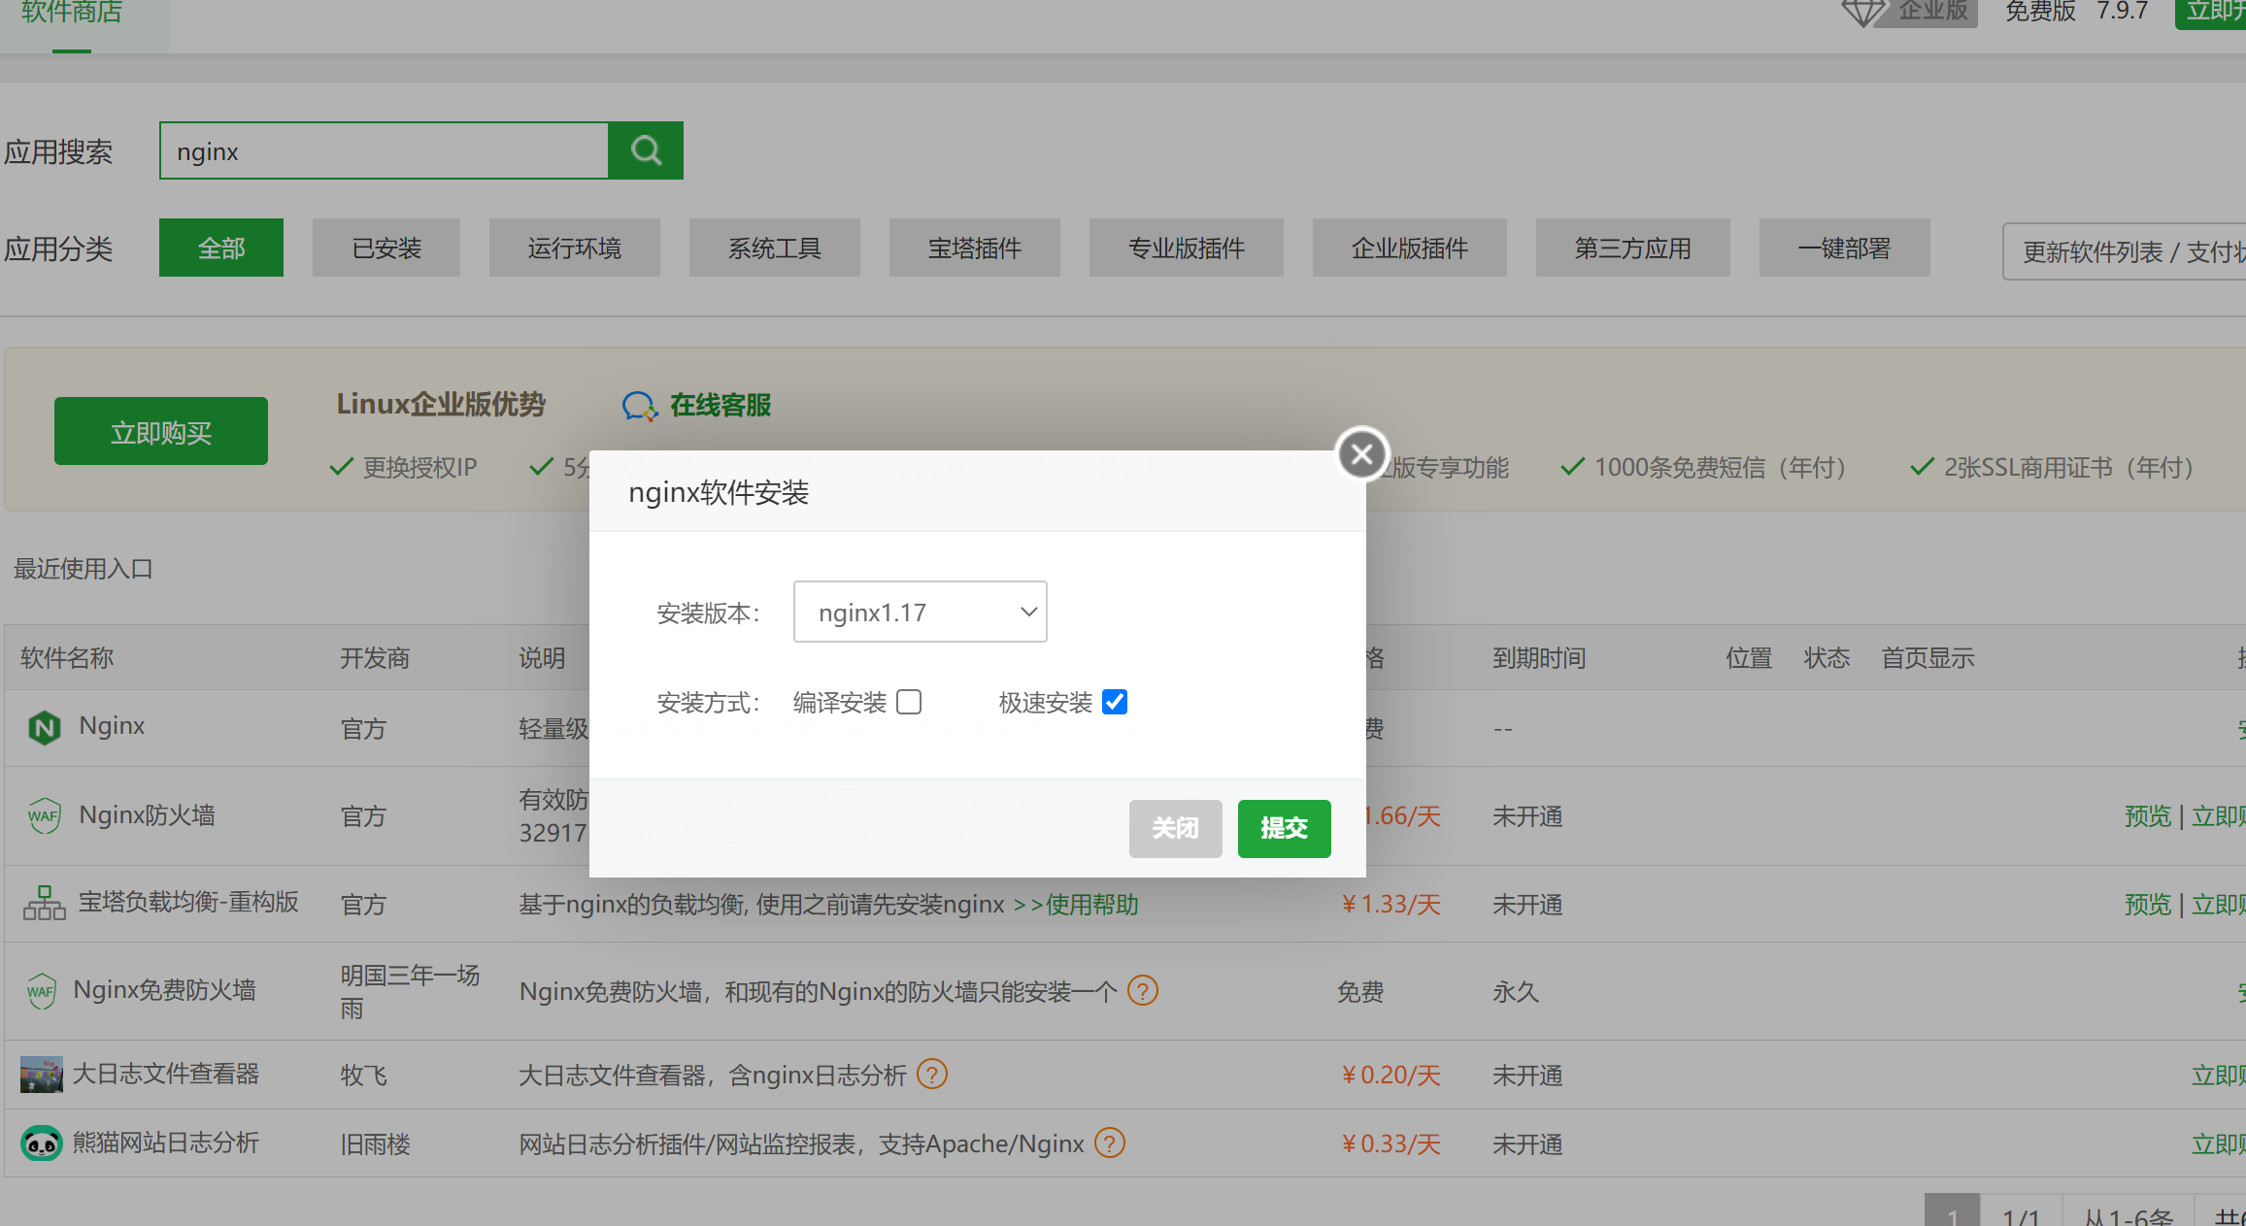Viewport: 2246px width, 1226px height.
Task: Close the nginx install dialog via X
Action: pyautogui.click(x=1361, y=453)
